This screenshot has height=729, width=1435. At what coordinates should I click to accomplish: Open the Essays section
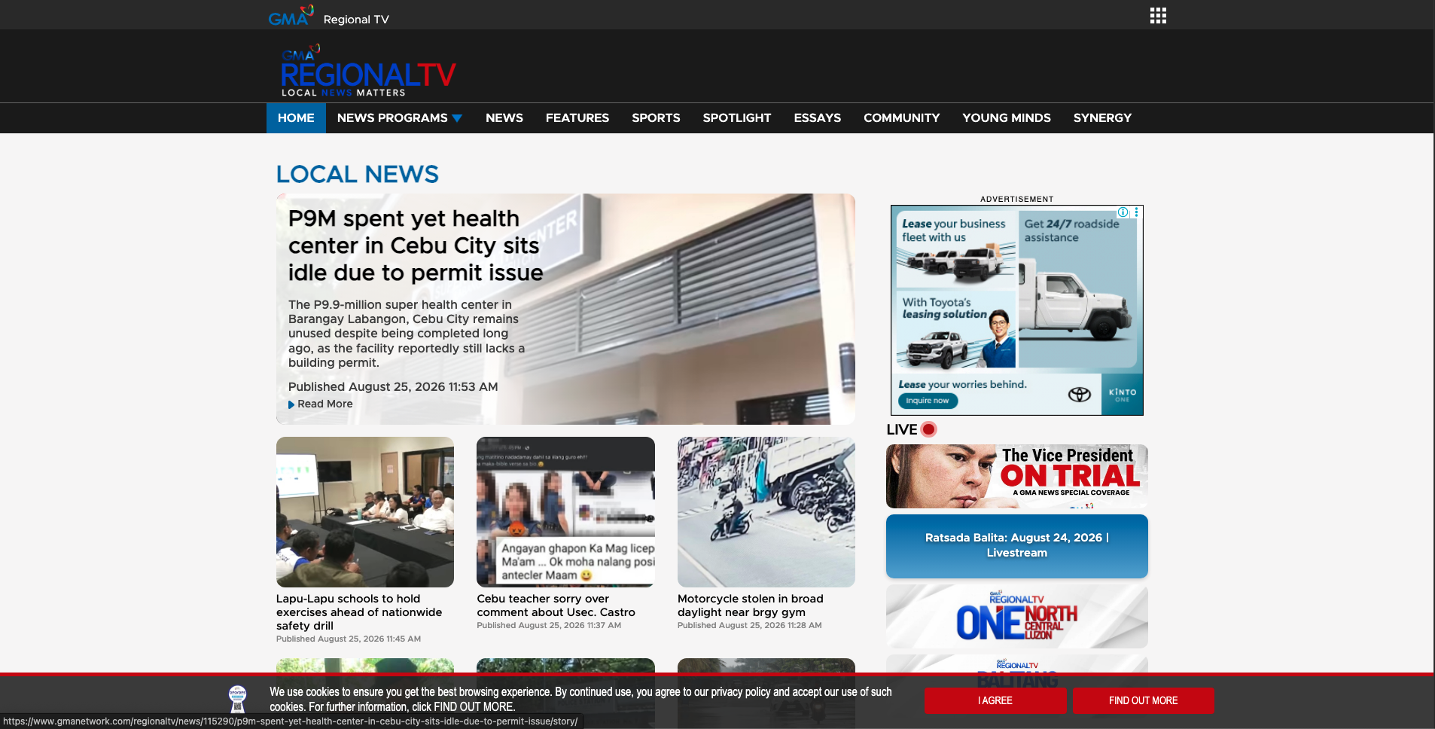click(x=818, y=118)
